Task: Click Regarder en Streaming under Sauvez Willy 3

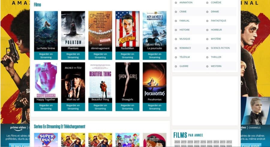Action: [154, 56]
